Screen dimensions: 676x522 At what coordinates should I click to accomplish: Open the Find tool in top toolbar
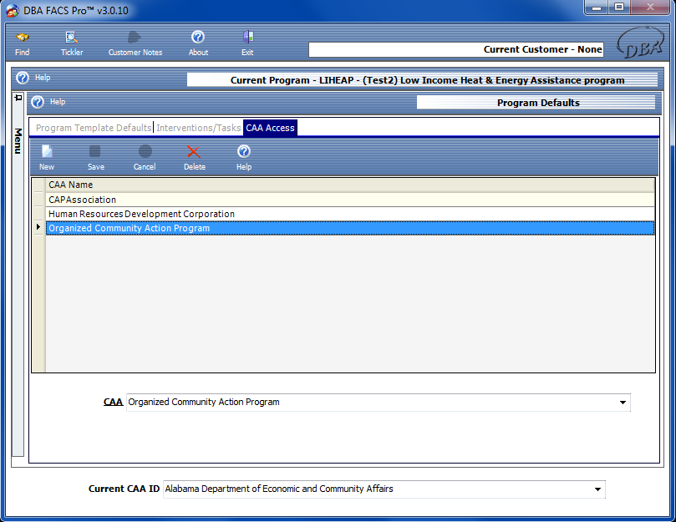23,44
